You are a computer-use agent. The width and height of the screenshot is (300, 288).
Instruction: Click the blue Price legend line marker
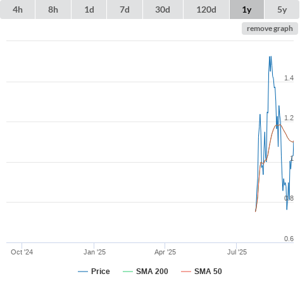[x=83, y=272]
